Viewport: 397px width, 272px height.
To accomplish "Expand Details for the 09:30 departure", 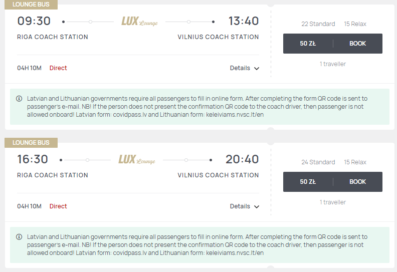I will (244, 68).
